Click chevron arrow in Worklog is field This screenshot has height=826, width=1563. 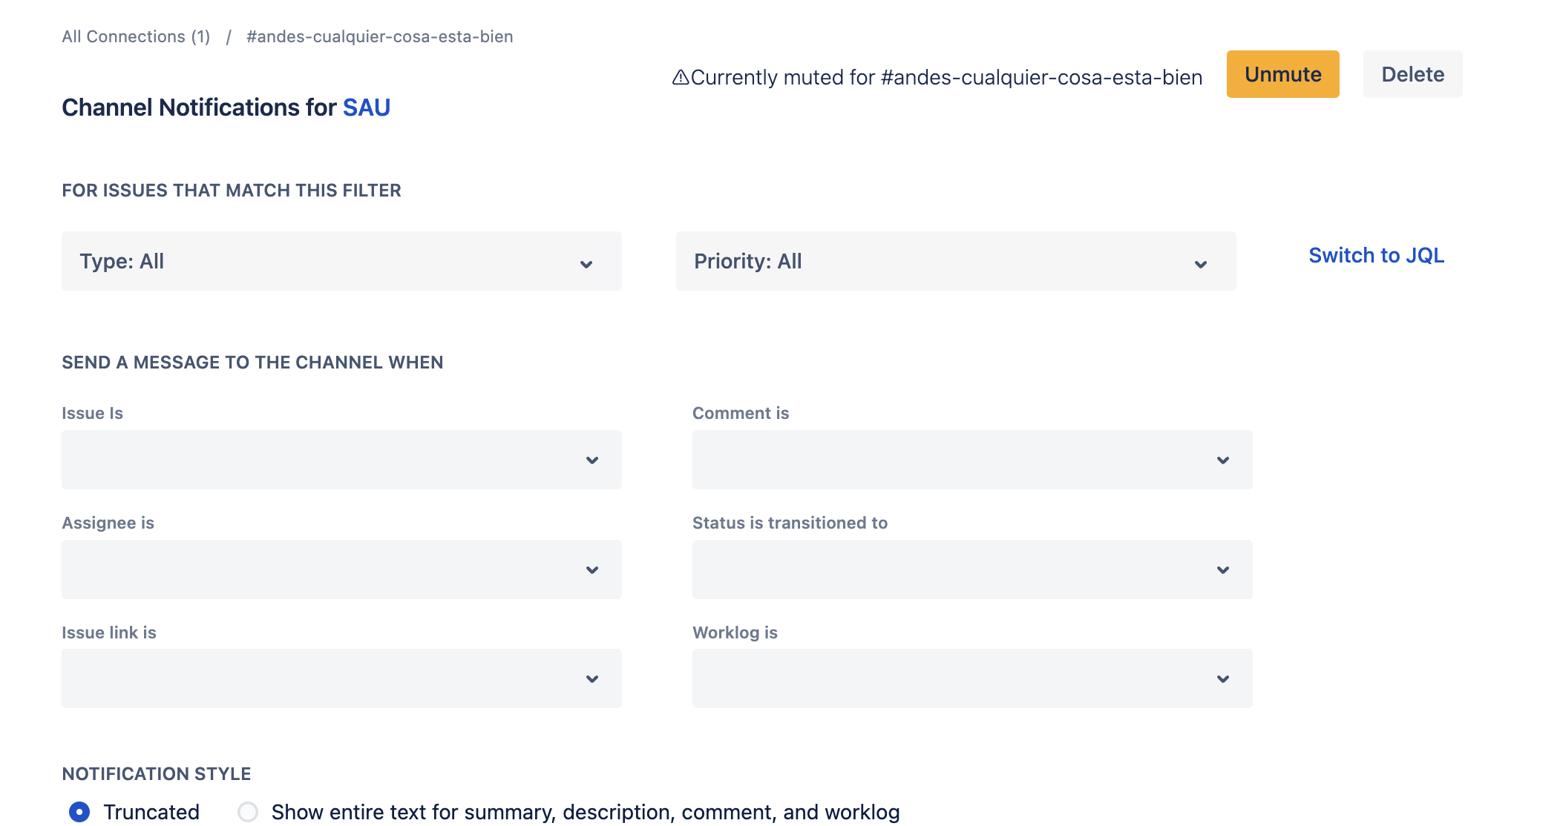pyautogui.click(x=1223, y=679)
